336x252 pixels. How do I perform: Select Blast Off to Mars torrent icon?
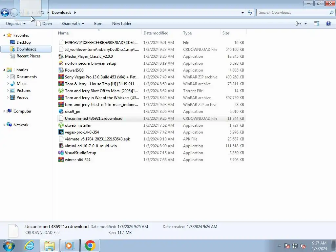coord(61,91)
